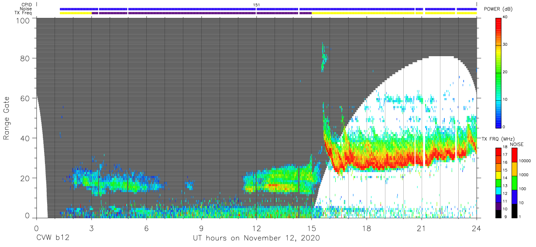536x247 pixels.
Task: Select the blue swatch in NOISE legend
Action: pos(515,196)
